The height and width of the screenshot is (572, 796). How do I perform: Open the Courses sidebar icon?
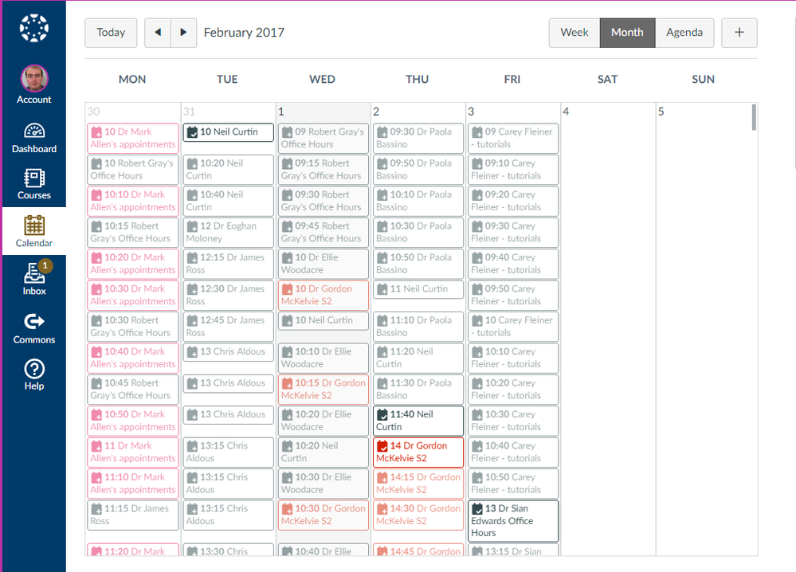click(33, 178)
